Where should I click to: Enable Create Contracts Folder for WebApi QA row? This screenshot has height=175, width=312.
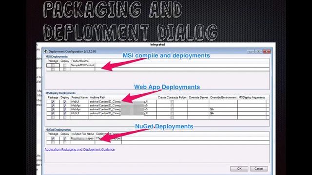[172, 109]
